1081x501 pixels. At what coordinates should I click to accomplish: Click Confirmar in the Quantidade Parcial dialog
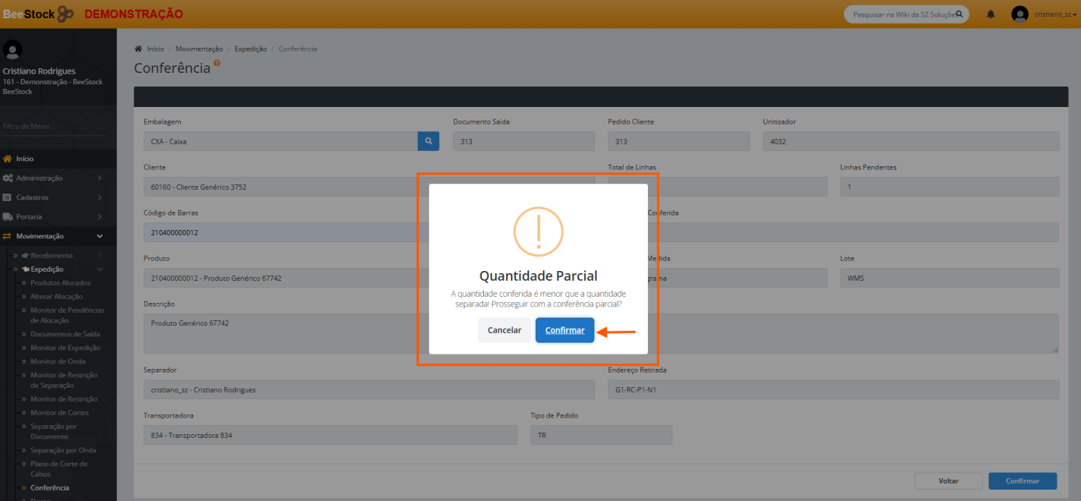point(564,330)
